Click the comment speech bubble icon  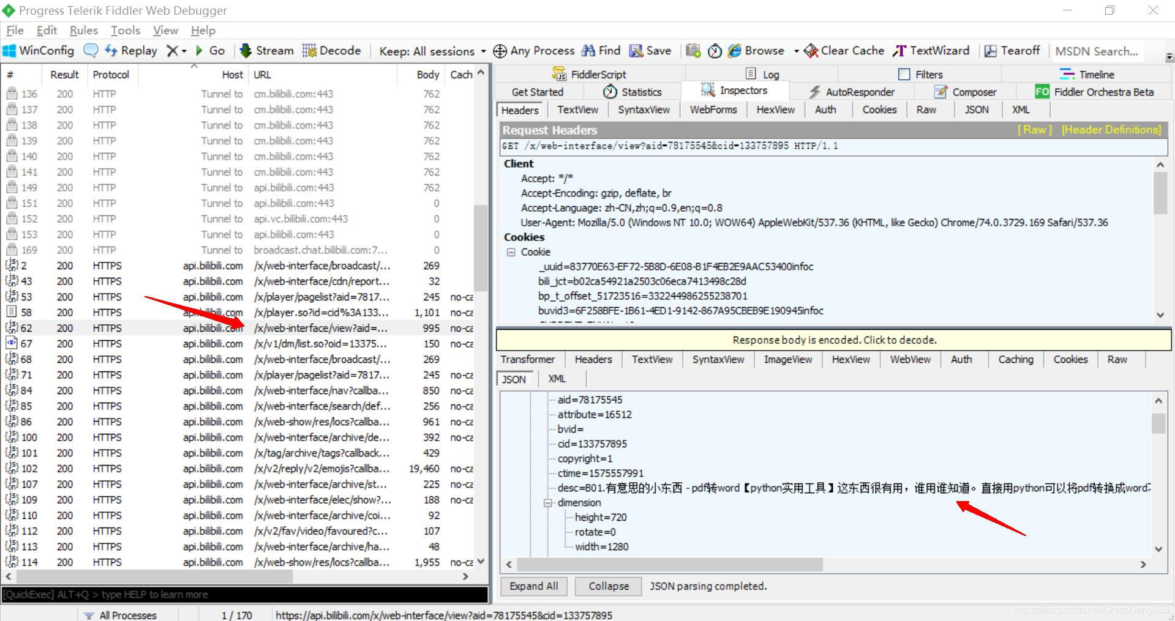coord(91,51)
